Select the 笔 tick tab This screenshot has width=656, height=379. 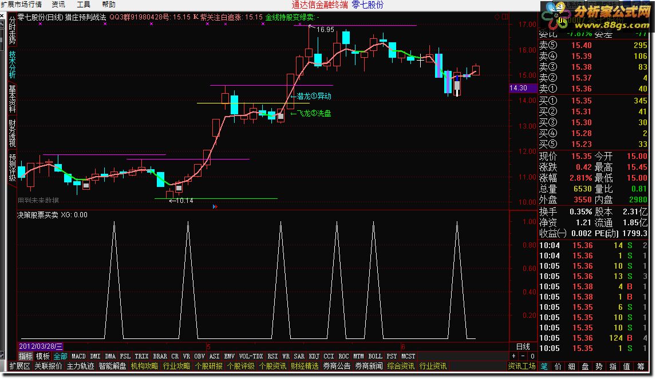coord(544,366)
